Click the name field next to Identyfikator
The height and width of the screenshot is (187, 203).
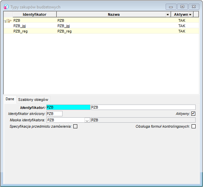143,107
